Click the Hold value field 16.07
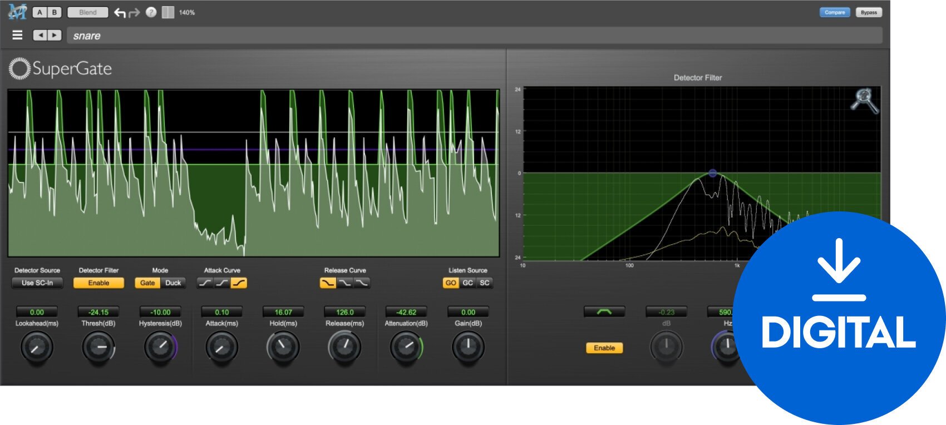Image resolution: width=946 pixels, height=425 pixels. [x=283, y=312]
